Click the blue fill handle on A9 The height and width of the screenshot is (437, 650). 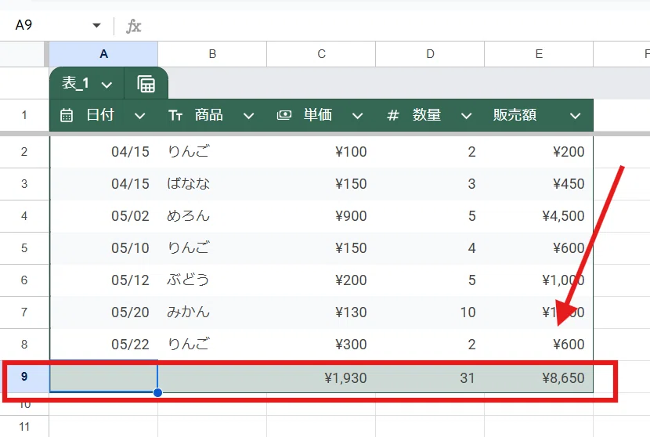(157, 392)
